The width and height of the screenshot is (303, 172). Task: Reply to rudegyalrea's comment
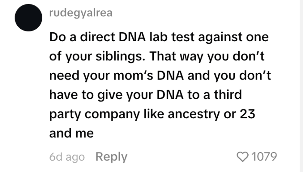coord(111,157)
